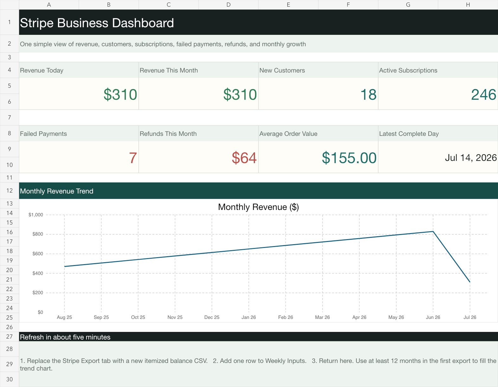Screen dimensions: 498x387
Task: Click the 'Apr 26' x-axis label
Action: [x=359, y=317]
